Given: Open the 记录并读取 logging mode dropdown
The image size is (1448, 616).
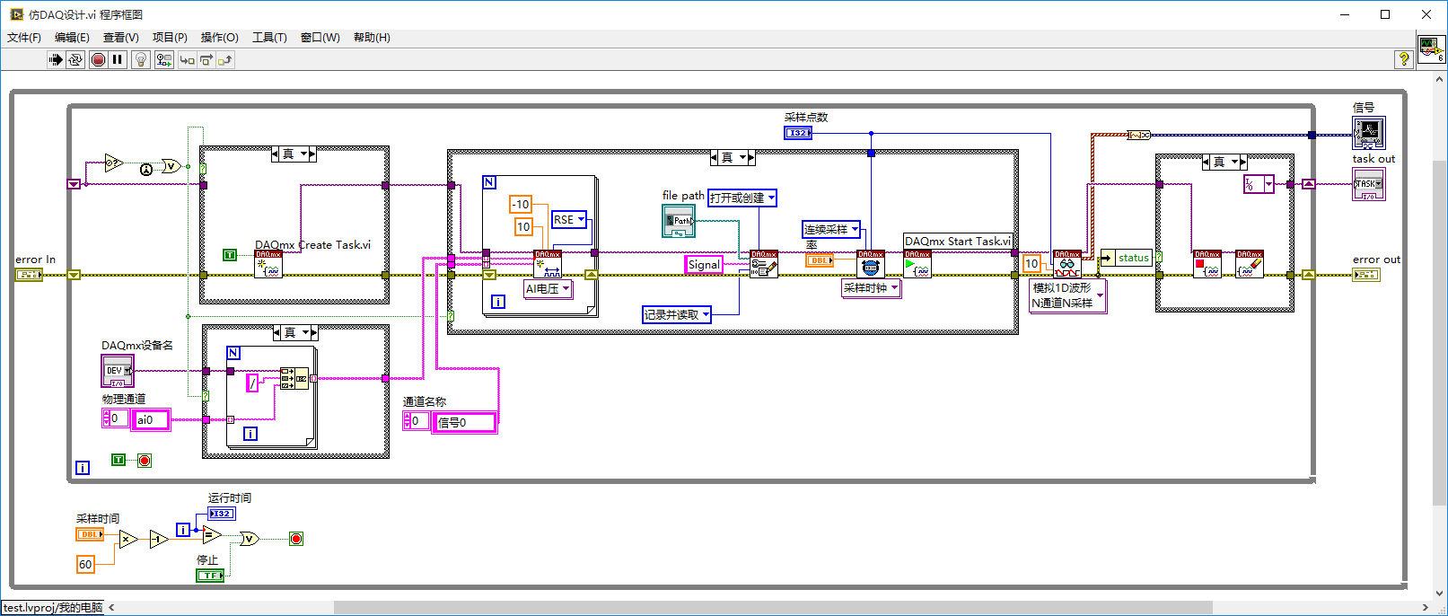Looking at the screenshot, I should [677, 315].
